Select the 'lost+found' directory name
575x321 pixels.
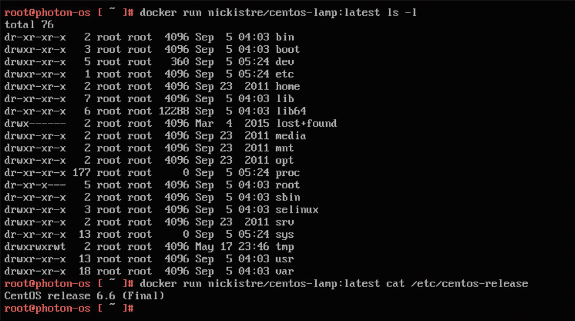point(306,123)
